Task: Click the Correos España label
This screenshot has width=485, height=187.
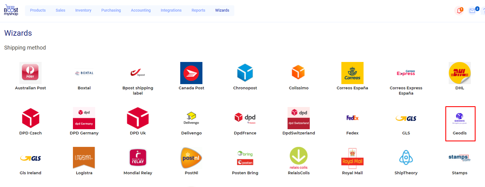Action: (x=352, y=88)
